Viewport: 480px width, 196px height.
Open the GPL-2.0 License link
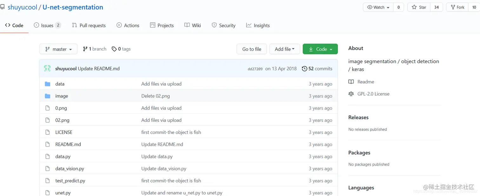tap(373, 94)
